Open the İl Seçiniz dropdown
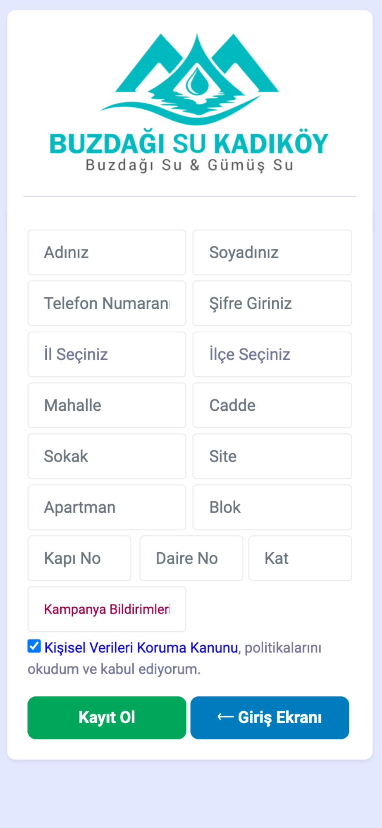Image resolution: width=382 pixels, height=828 pixels. point(107,354)
